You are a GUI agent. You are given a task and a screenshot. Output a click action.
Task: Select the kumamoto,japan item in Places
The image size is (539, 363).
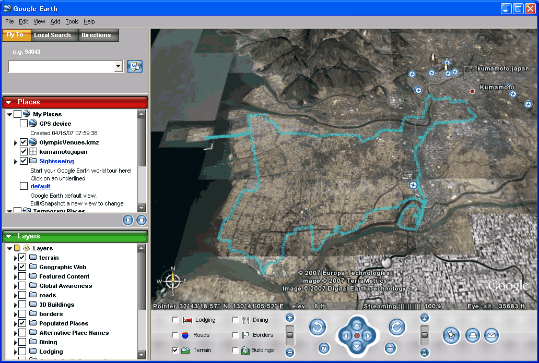pyautogui.click(x=63, y=152)
